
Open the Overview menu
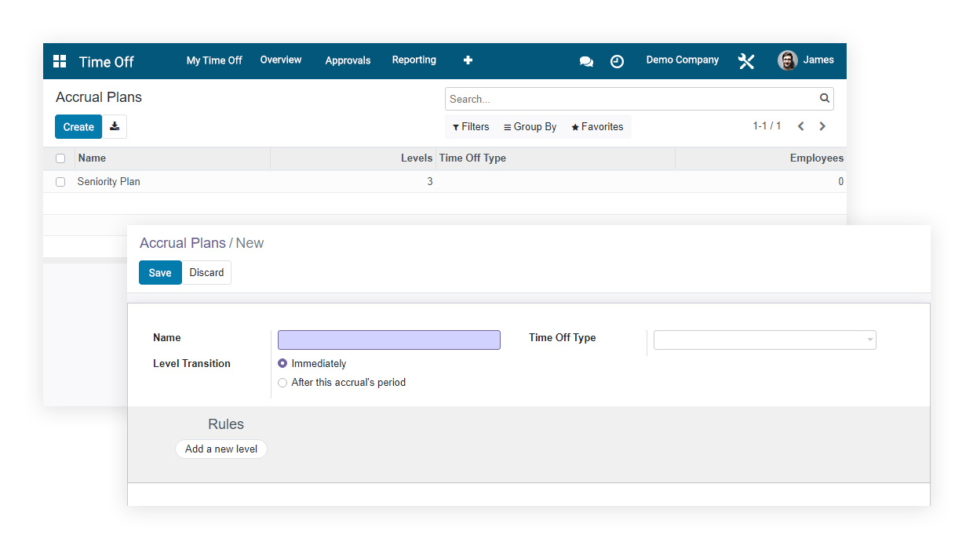[x=281, y=60]
